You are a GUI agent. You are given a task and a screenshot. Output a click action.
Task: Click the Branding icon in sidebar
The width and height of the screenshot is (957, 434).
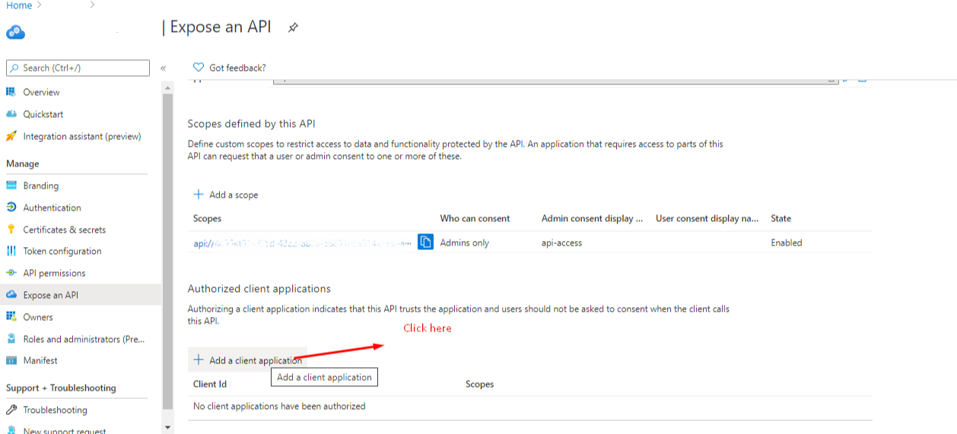click(x=11, y=185)
